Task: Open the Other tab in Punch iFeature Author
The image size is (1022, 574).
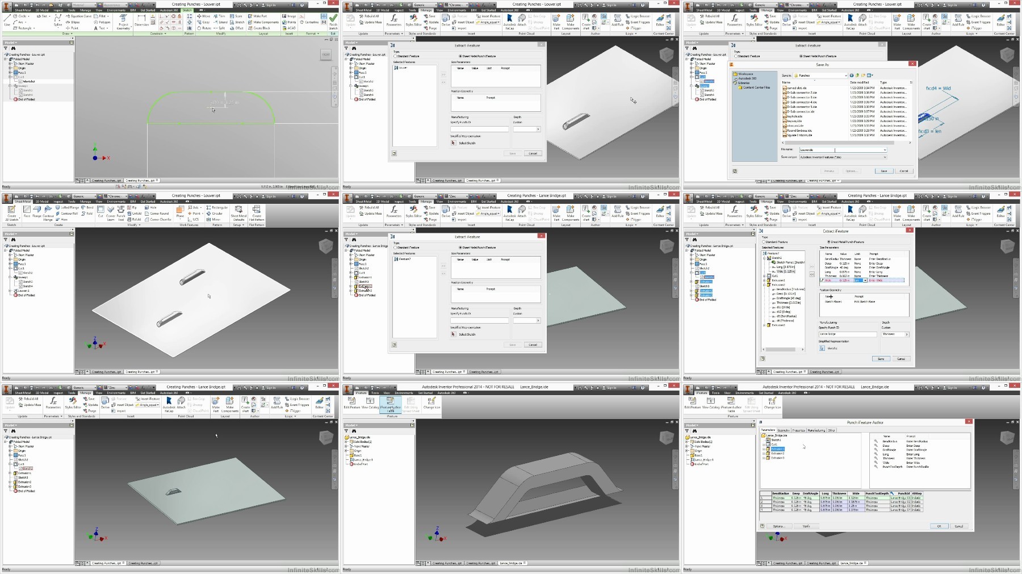Action: [x=832, y=430]
